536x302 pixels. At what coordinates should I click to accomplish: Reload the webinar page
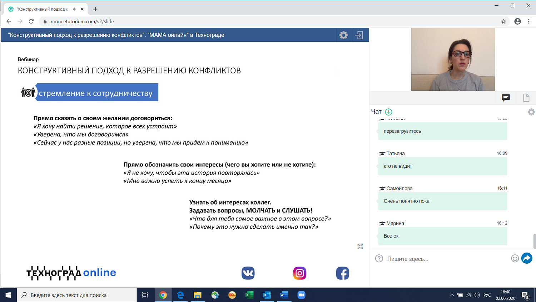tap(31, 21)
